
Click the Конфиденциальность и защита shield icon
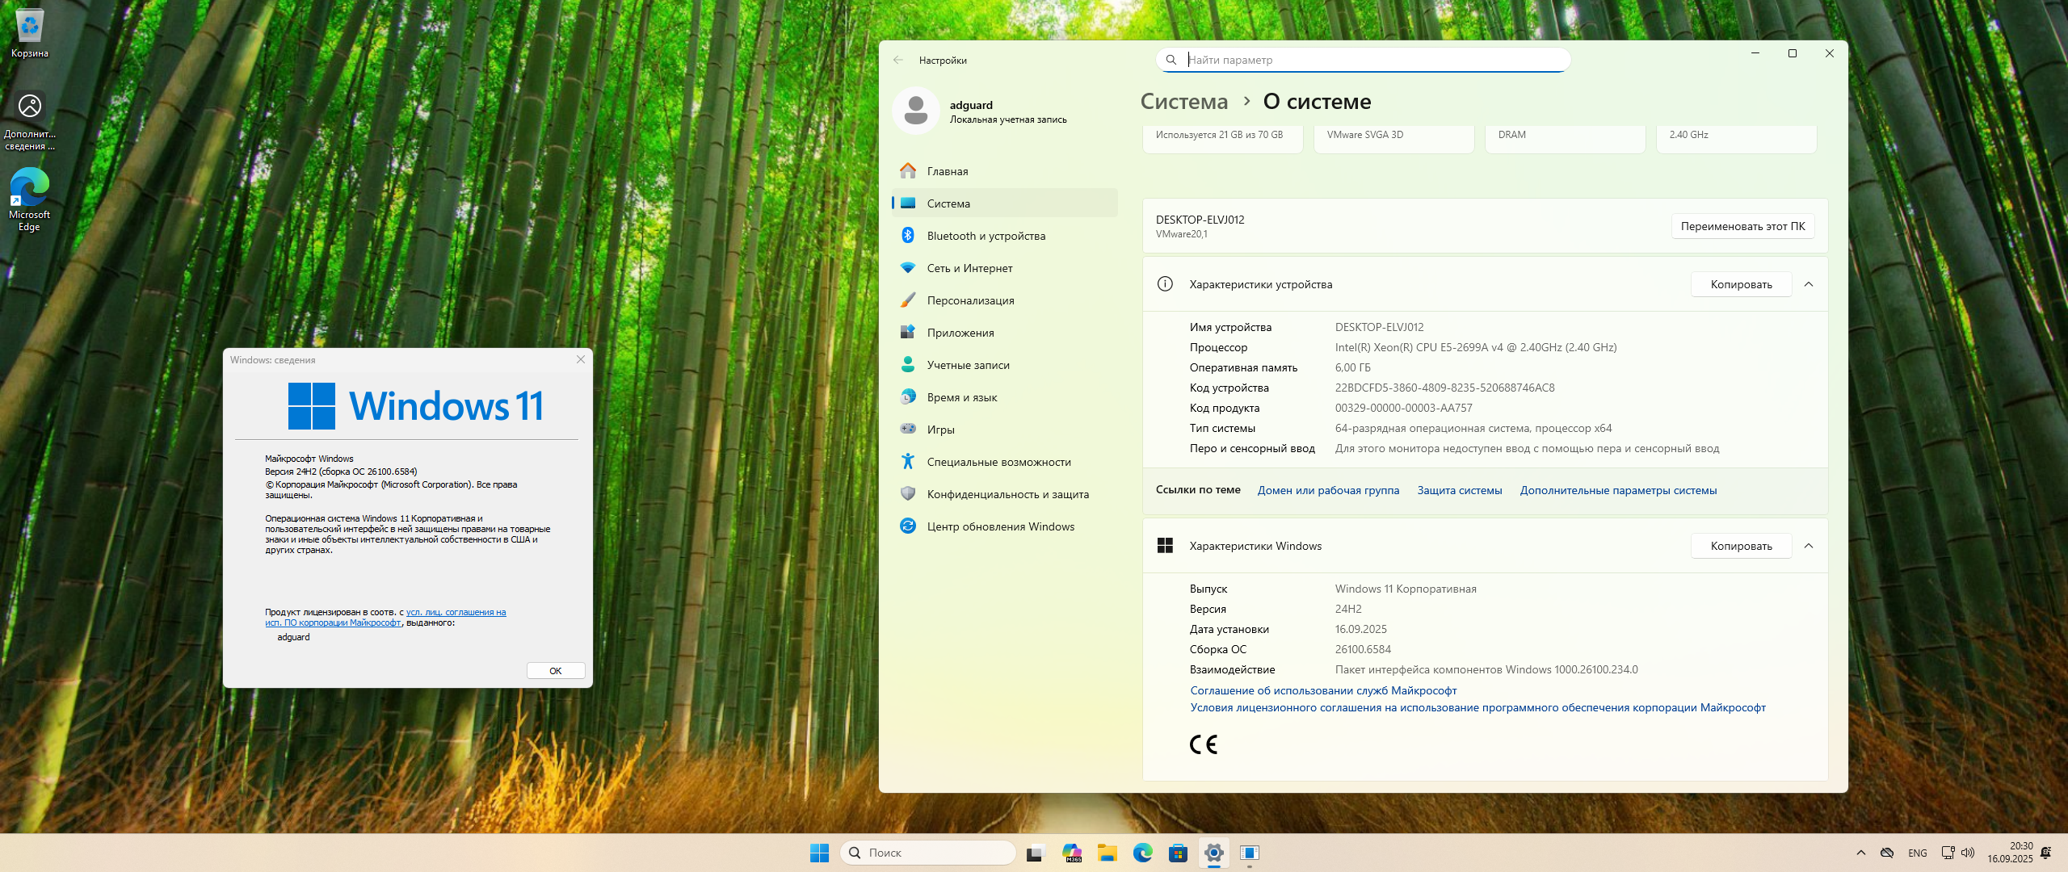[x=908, y=494]
